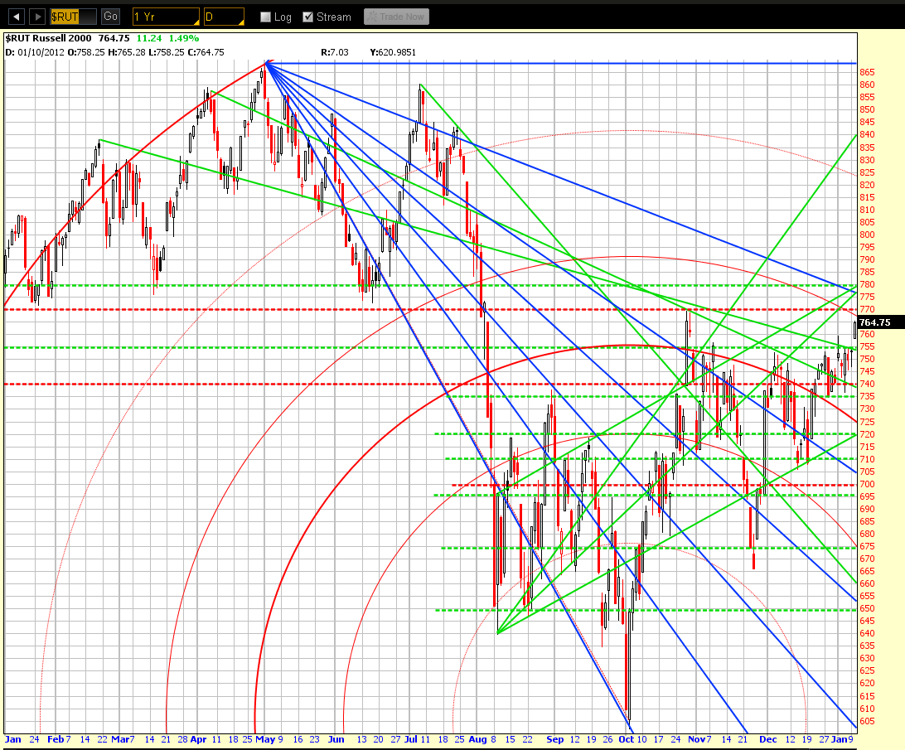Click the Go button
Image resolution: width=905 pixels, height=750 pixels.
(110, 17)
